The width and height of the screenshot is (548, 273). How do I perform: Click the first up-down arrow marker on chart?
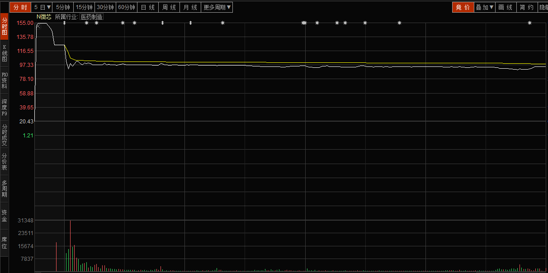pyautogui.click(x=64, y=23)
